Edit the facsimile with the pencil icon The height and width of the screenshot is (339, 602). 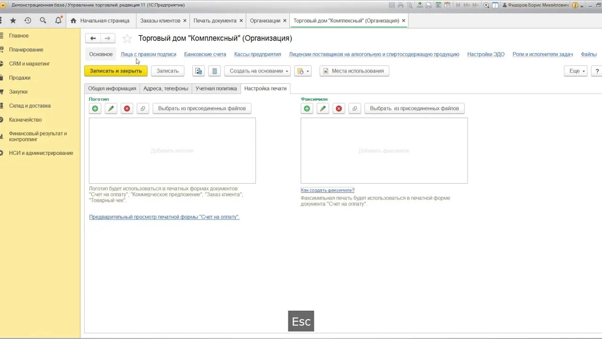tap(323, 108)
